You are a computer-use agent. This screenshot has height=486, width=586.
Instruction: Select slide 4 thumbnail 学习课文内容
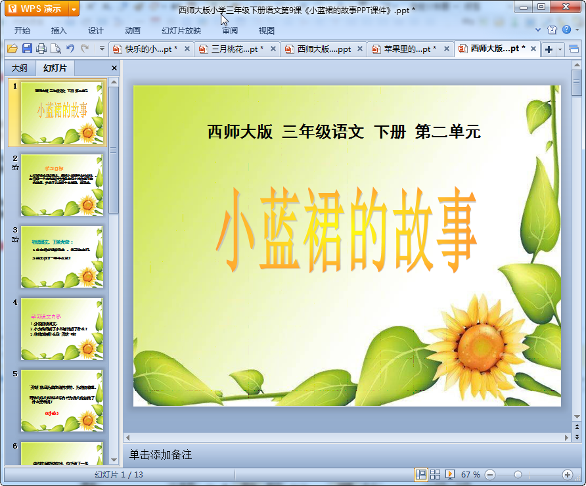click(x=62, y=329)
